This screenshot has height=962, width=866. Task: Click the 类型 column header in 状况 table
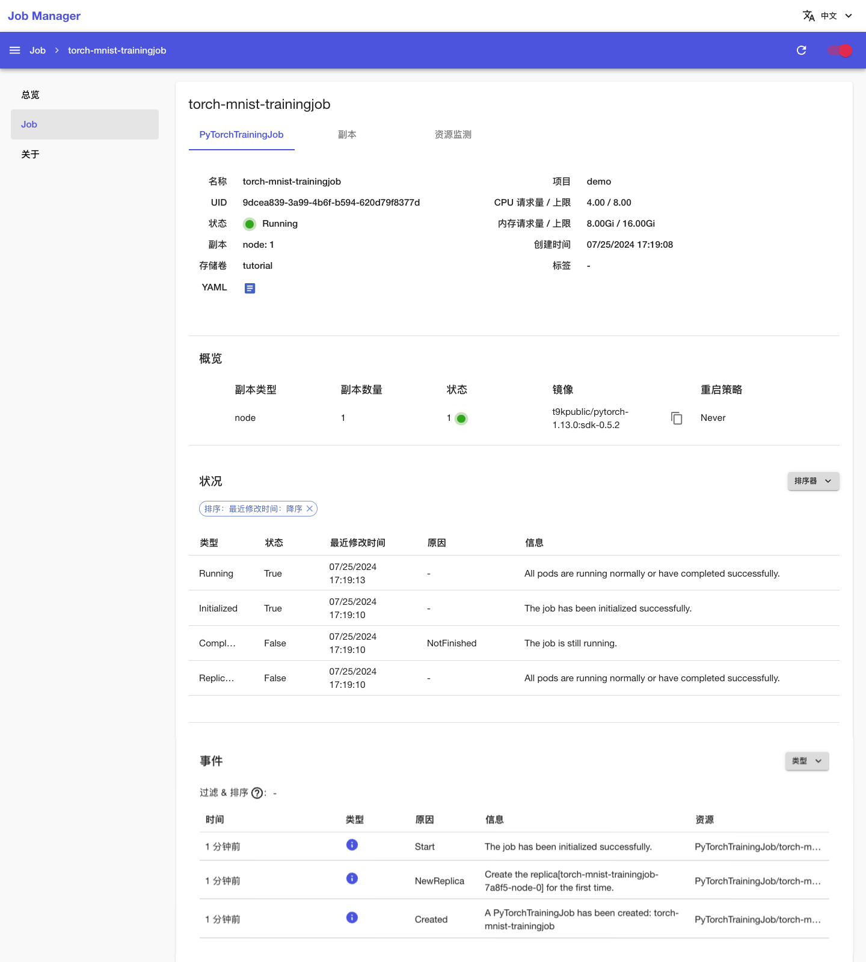209,543
